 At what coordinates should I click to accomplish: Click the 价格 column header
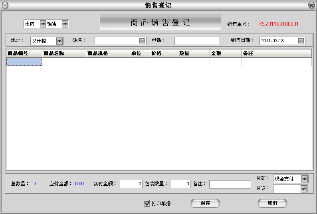[164, 53]
